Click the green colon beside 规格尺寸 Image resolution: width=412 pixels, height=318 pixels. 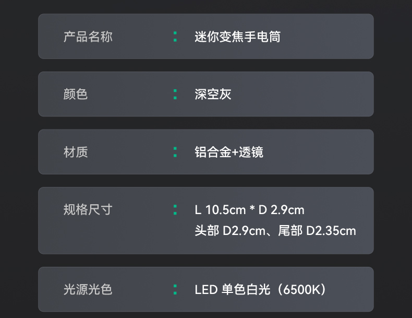coord(175,209)
